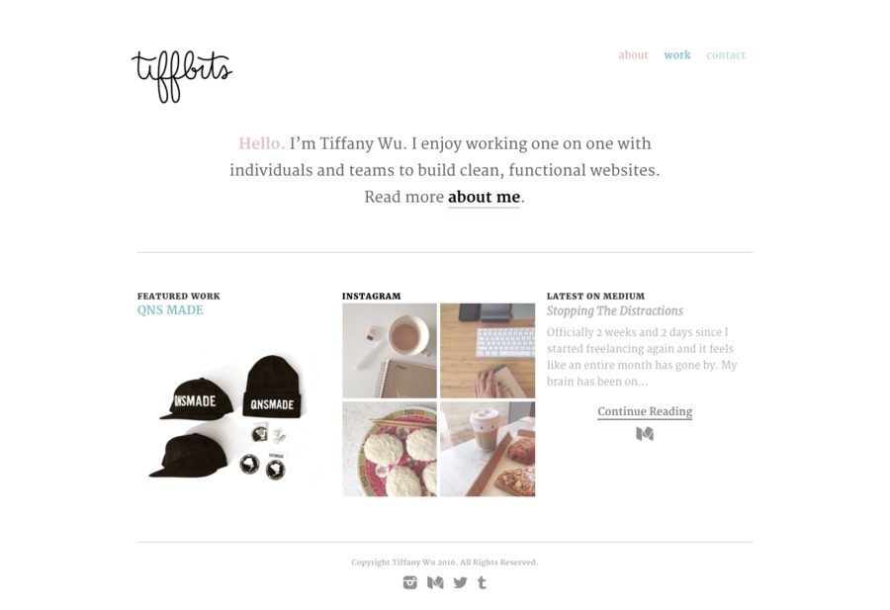This screenshot has width=890, height=610.
Task: Click the Continue Reading link
Action: pyautogui.click(x=645, y=411)
